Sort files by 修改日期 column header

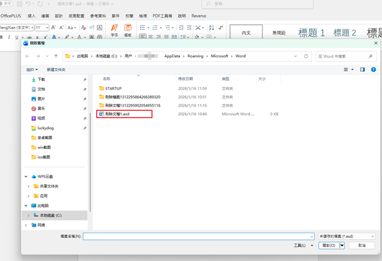click(185, 79)
